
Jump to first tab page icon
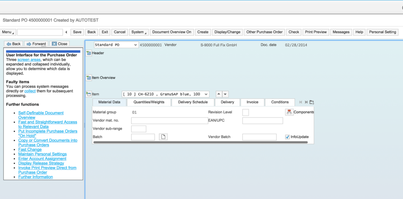tap(301, 102)
